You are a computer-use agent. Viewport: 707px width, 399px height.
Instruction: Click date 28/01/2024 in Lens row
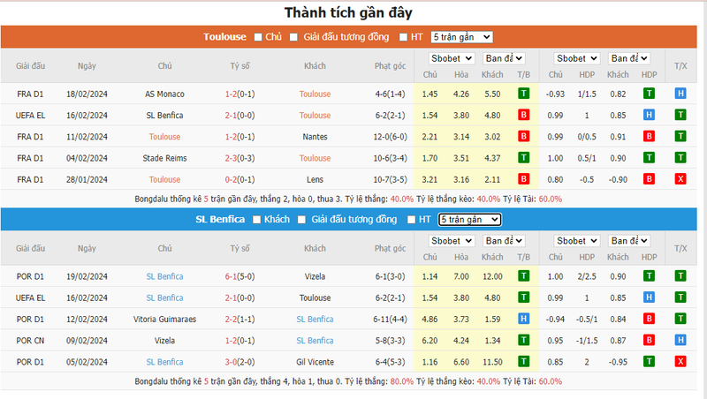pos(87,180)
